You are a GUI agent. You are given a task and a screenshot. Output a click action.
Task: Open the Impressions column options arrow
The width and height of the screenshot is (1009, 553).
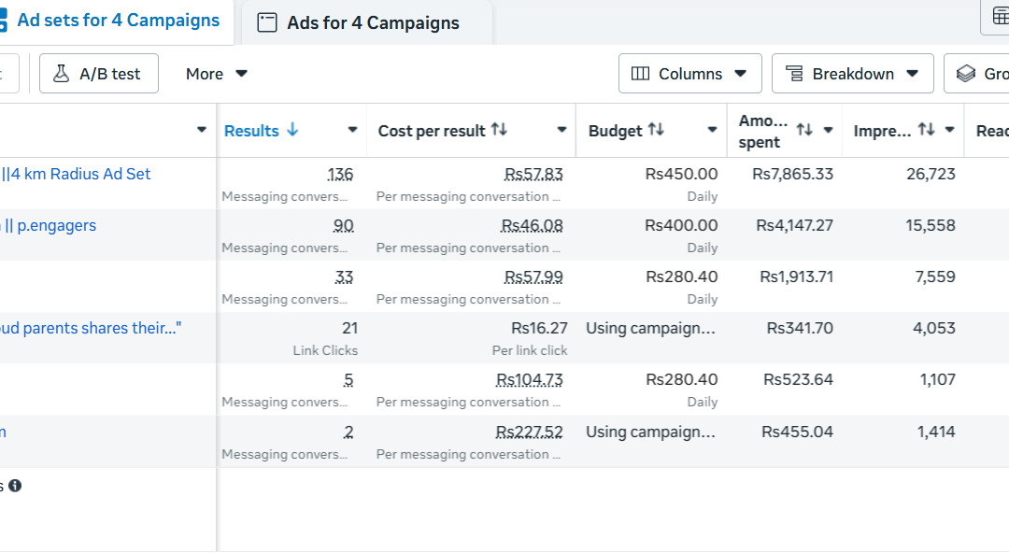[x=949, y=130]
